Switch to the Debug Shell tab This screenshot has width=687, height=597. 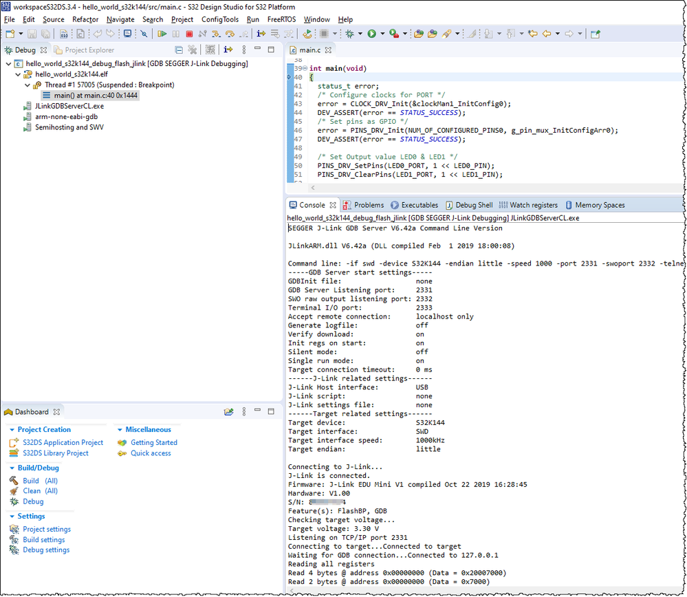469,205
